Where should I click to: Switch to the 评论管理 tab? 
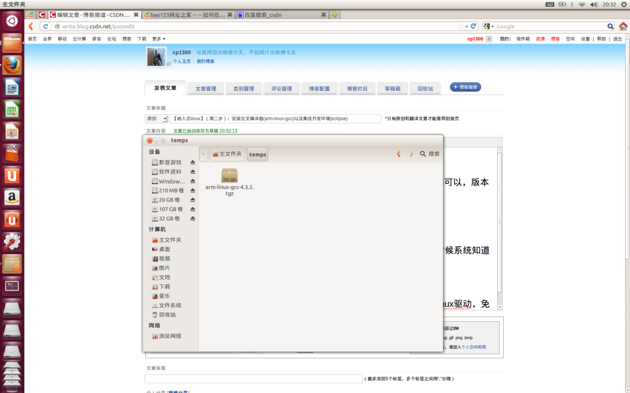tap(281, 88)
